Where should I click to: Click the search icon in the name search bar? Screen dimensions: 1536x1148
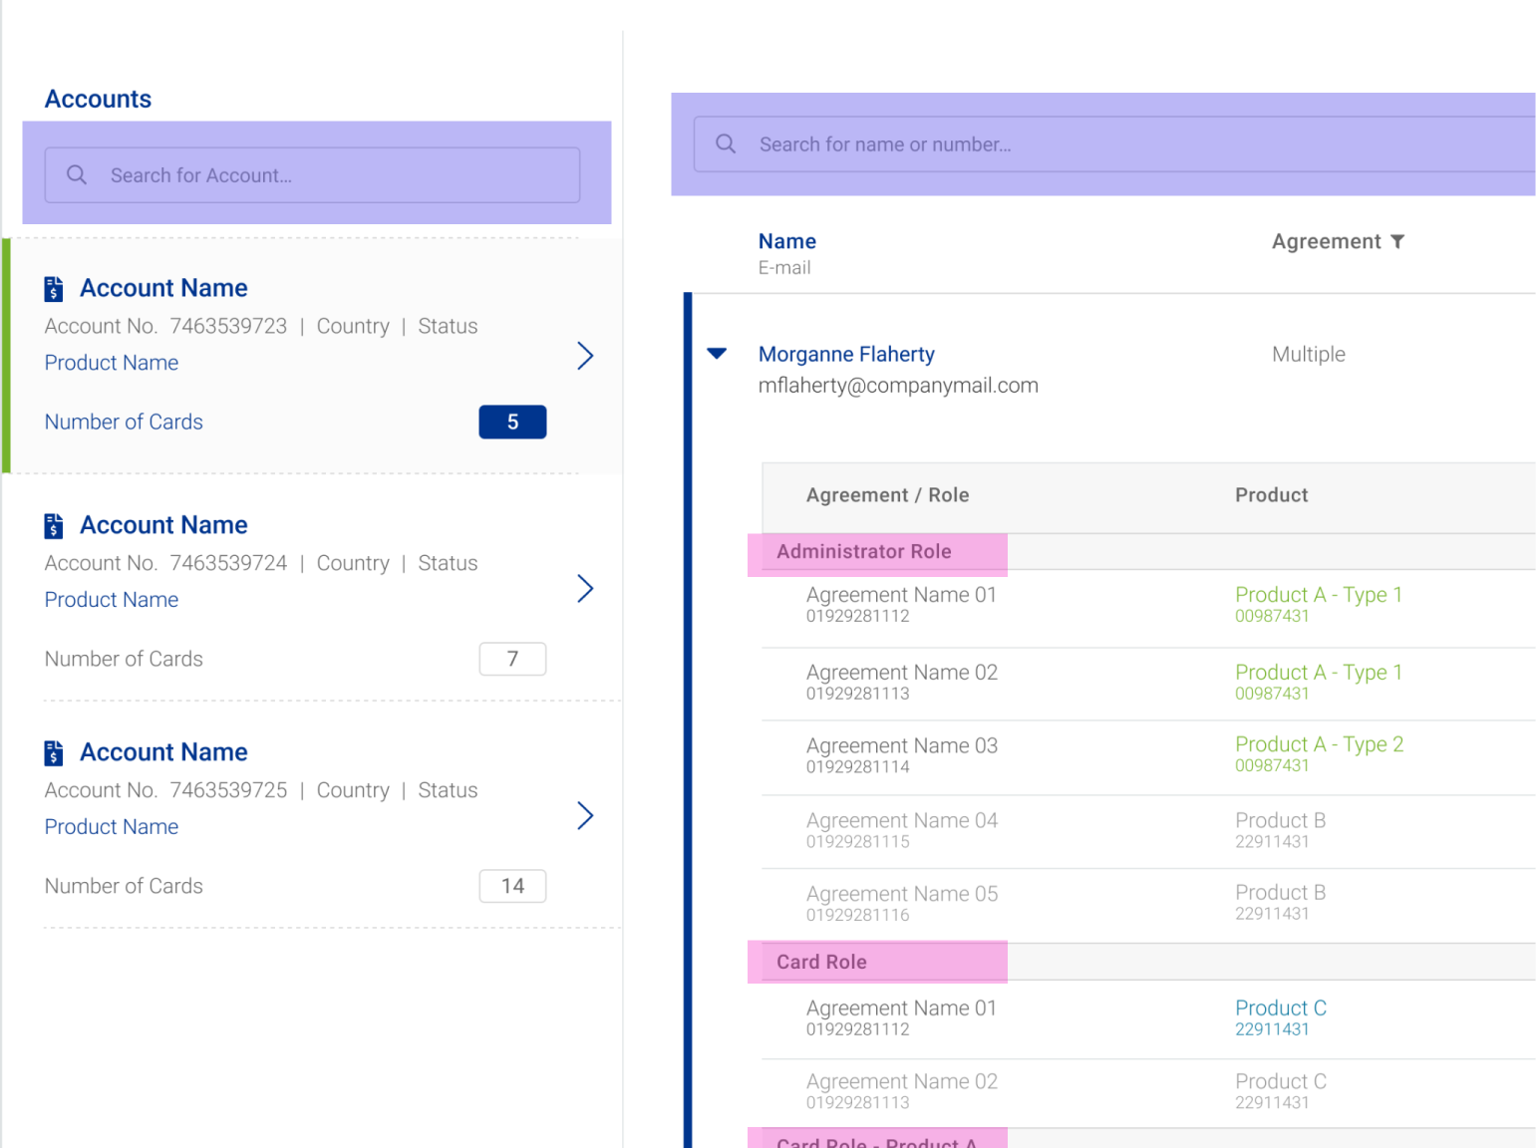click(725, 143)
